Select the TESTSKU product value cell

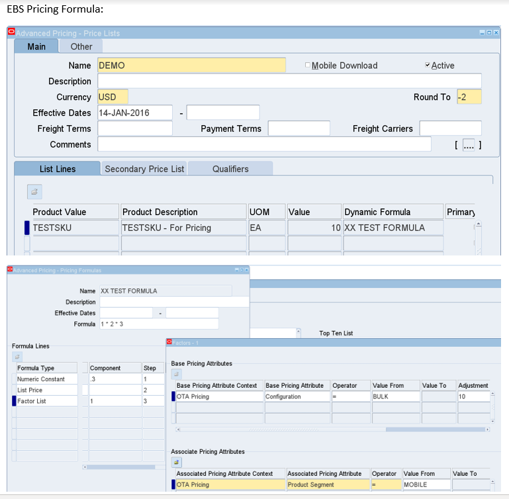75,228
